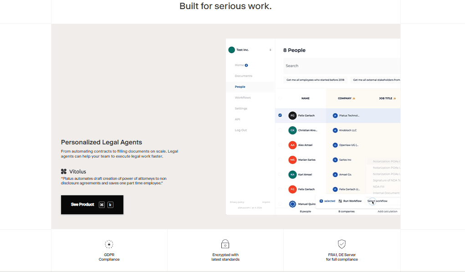Check the Karl Amsel row checkbox
465x272 pixels.
tap(280, 174)
